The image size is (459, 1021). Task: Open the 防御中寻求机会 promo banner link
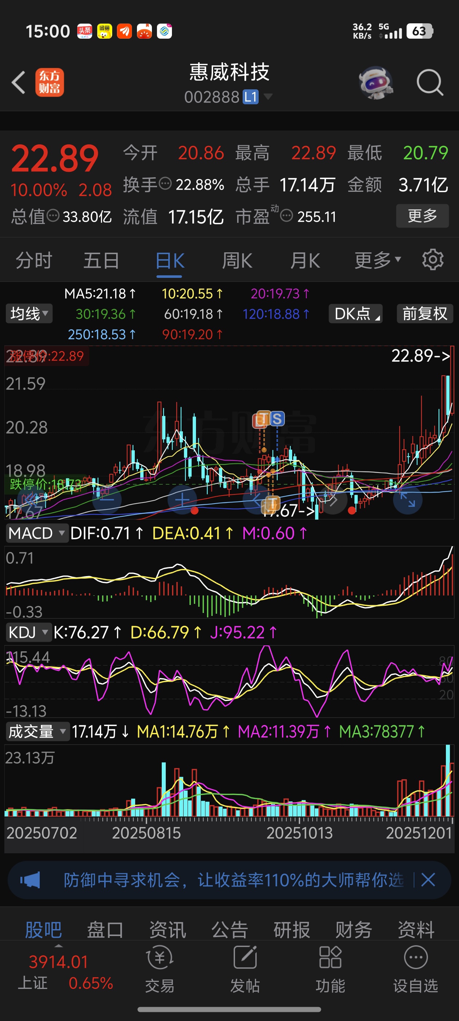pos(234,880)
